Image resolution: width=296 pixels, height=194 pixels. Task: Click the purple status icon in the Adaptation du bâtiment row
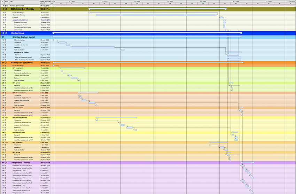pos(5,20)
